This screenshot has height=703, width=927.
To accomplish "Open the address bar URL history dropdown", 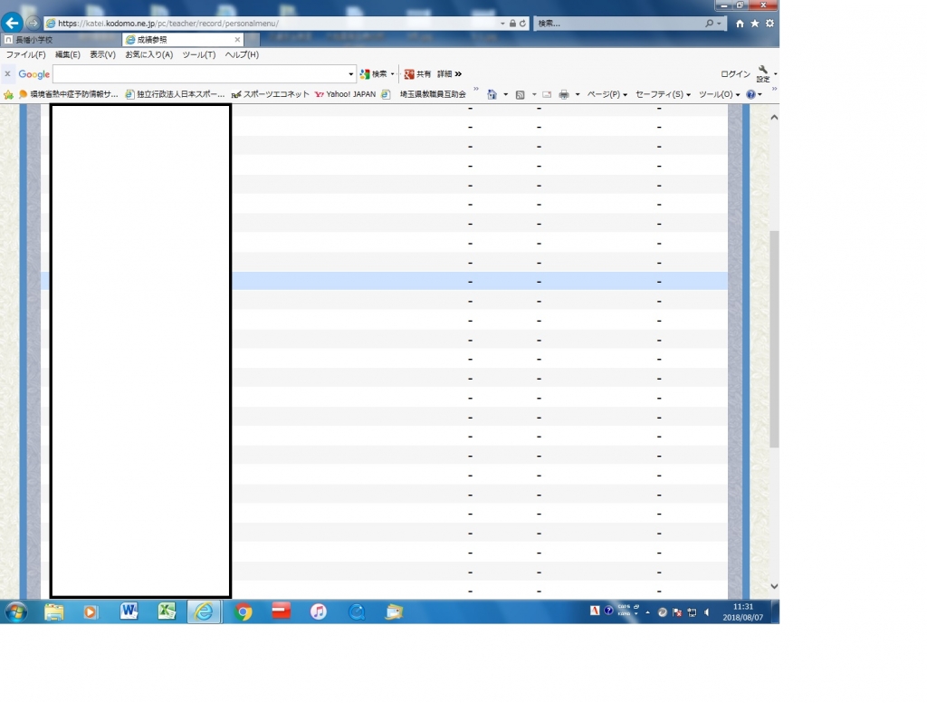I will coord(502,24).
